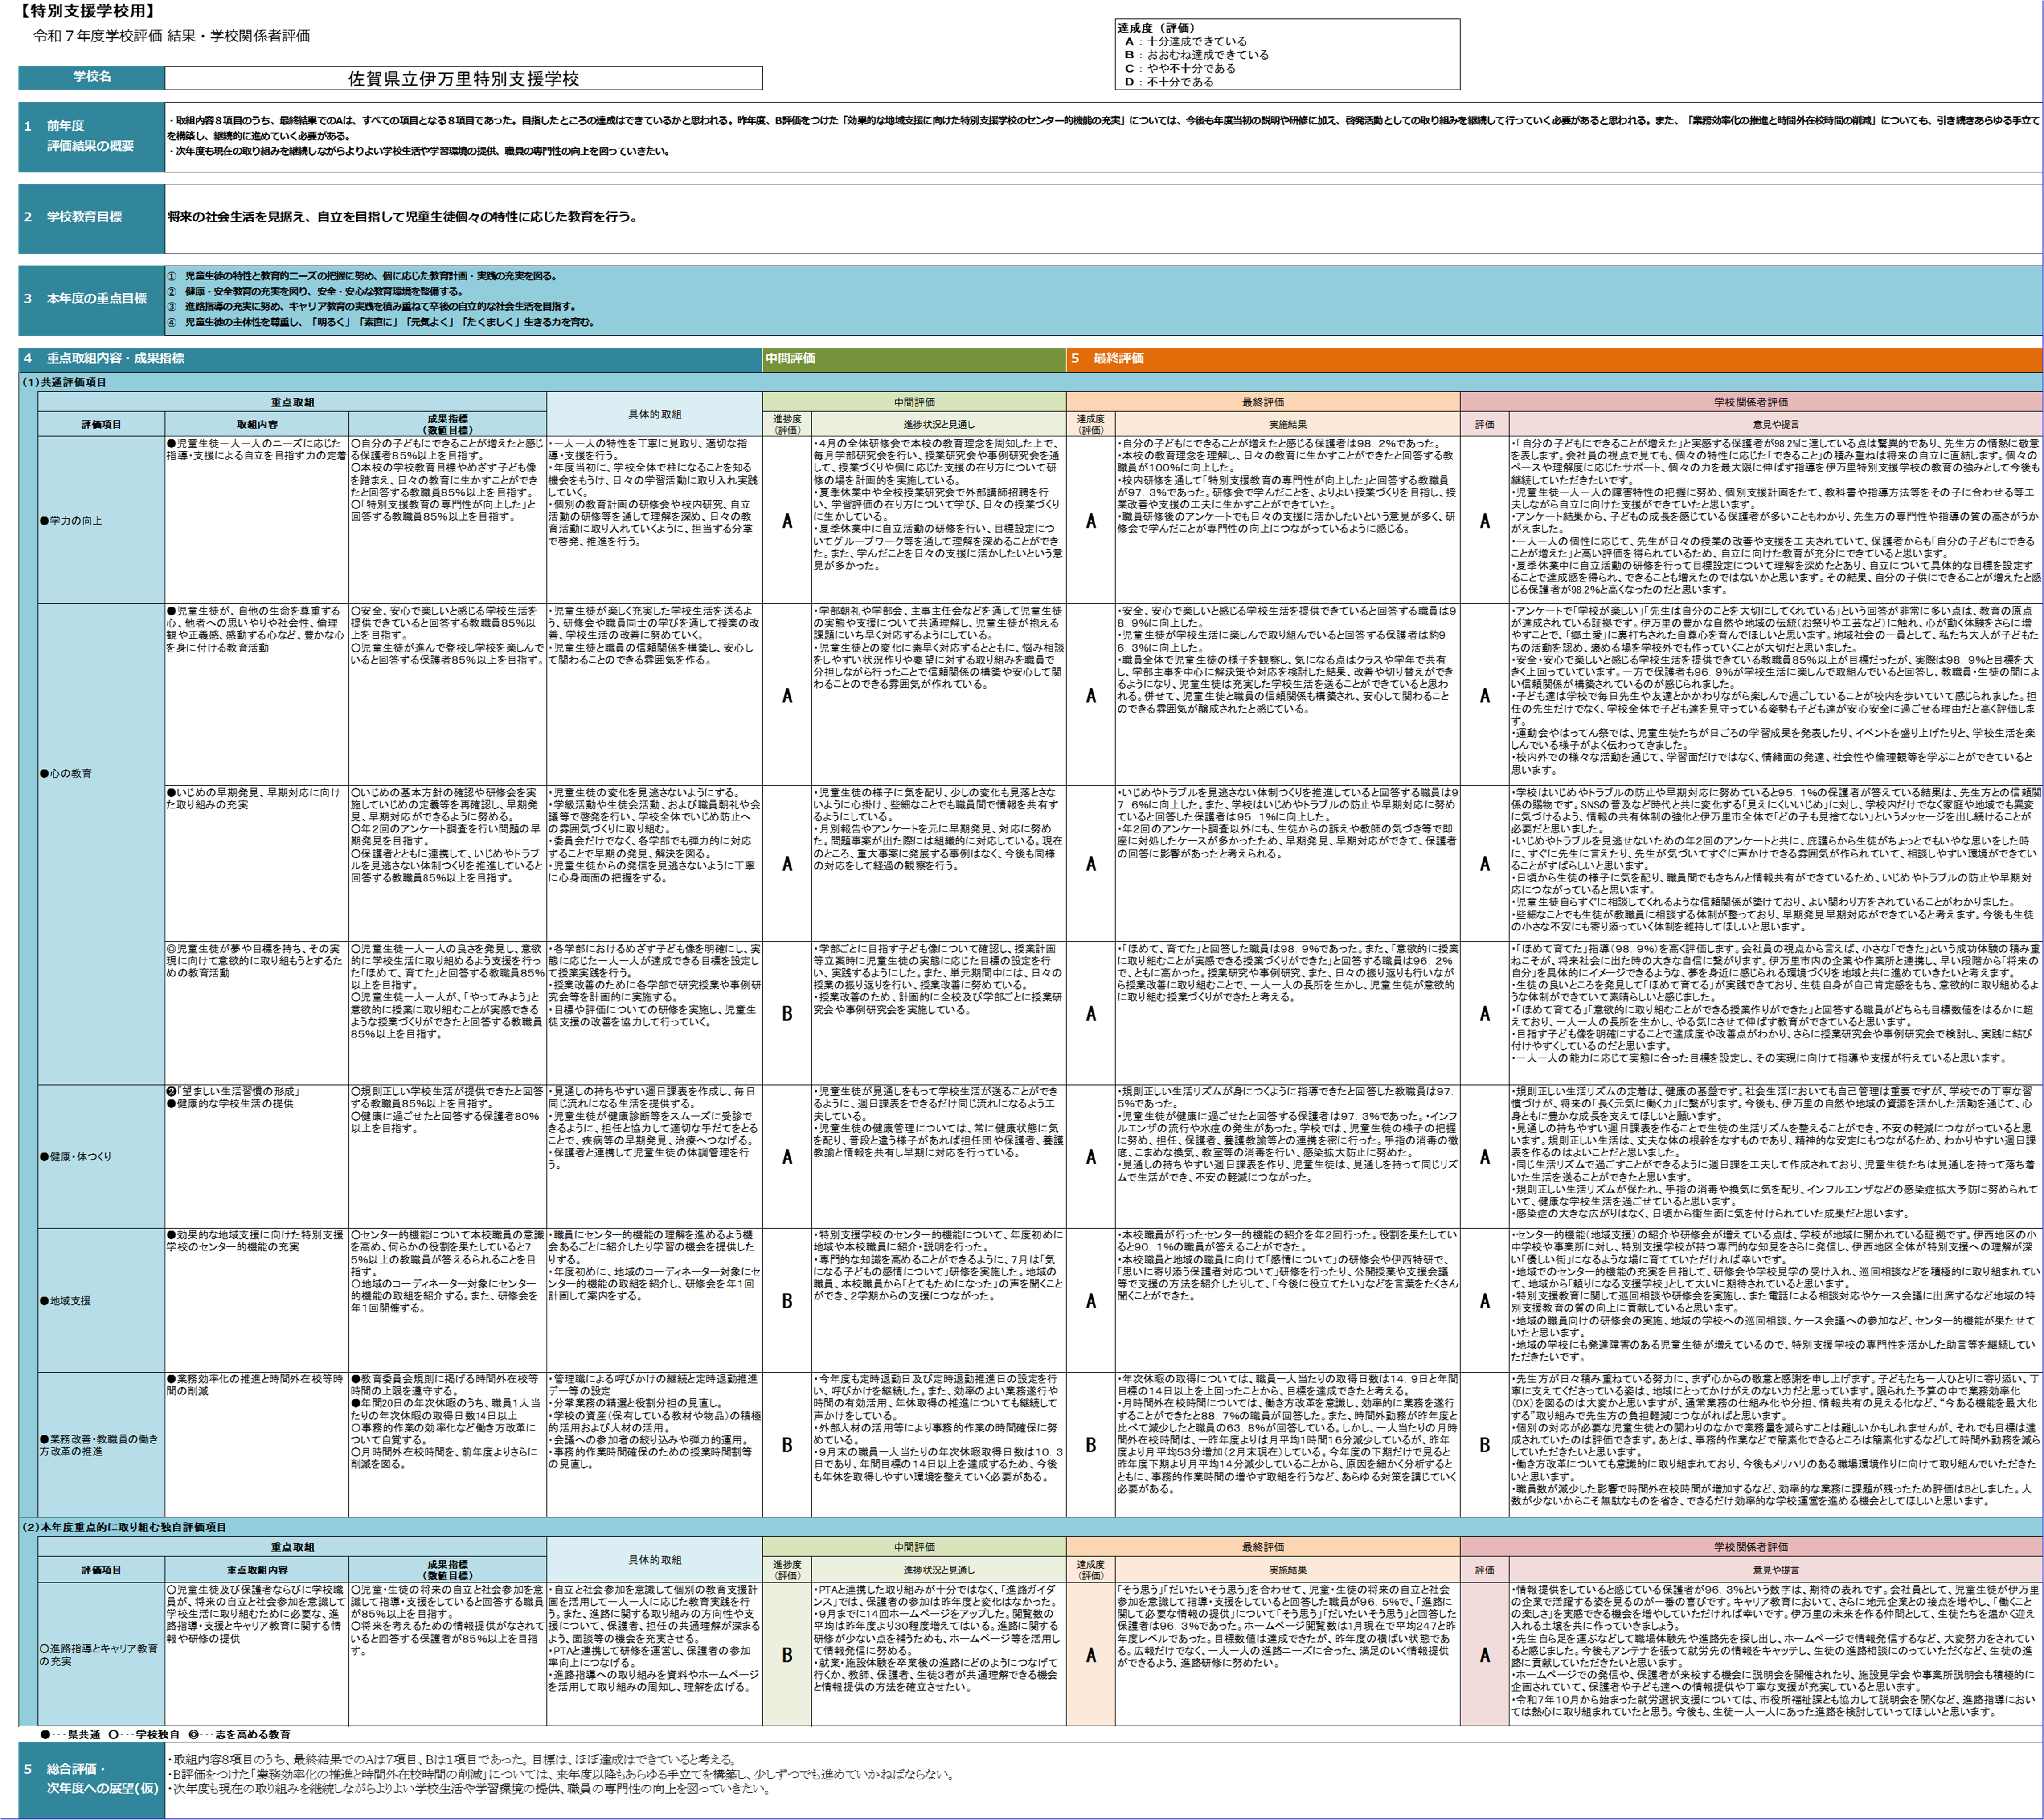Select the 学校教育目標 label cell

pos(91,218)
